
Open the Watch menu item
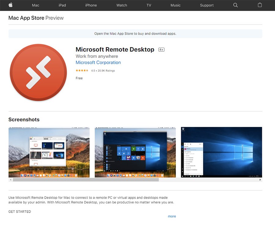coord(122,5)
